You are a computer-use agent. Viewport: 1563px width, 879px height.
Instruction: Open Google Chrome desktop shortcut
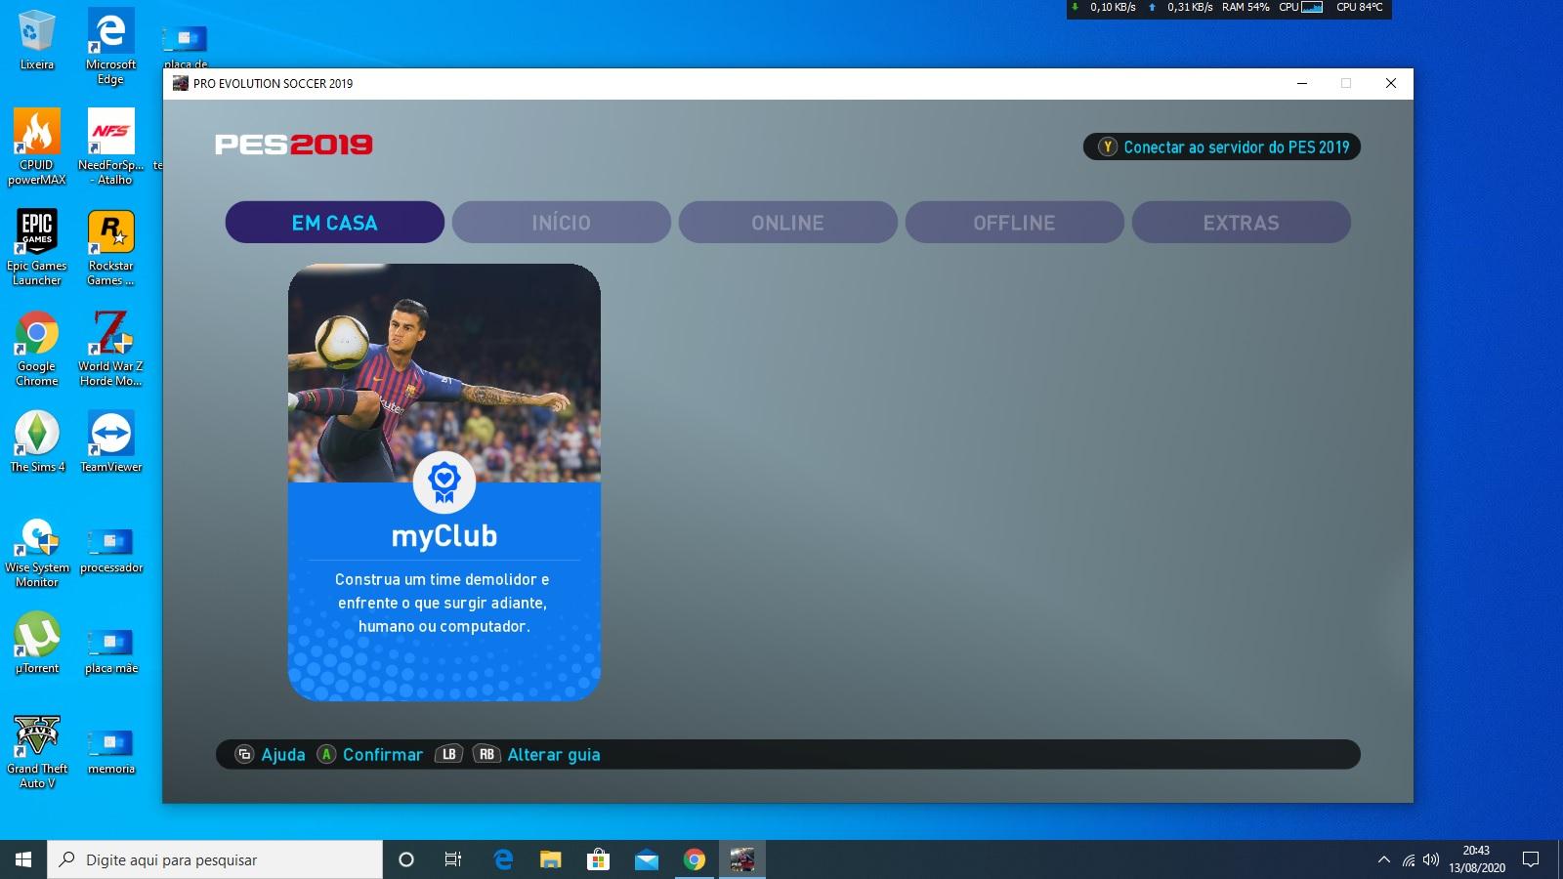(37, 349)
